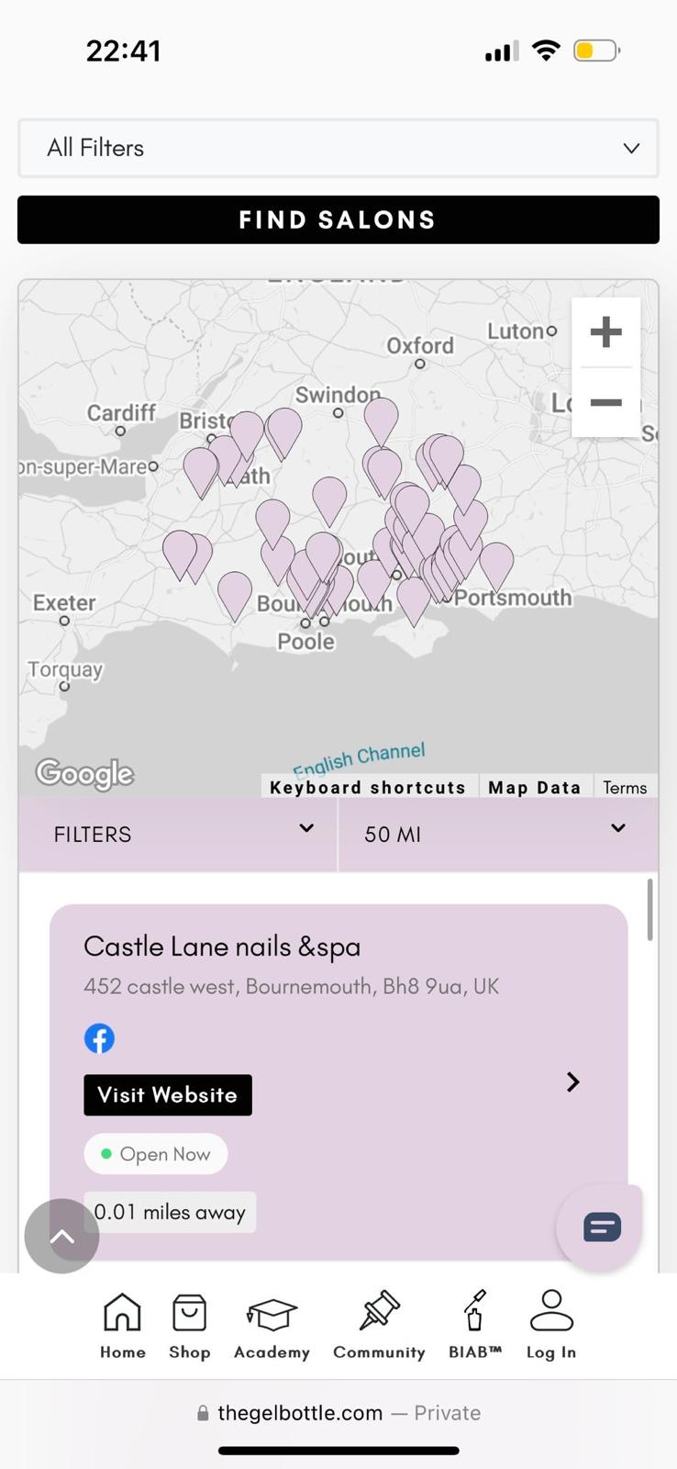The height and width of the screenshot is (1469, 677).
Task: Click the Oxford label on the map
Action: [x=420, y=346]
